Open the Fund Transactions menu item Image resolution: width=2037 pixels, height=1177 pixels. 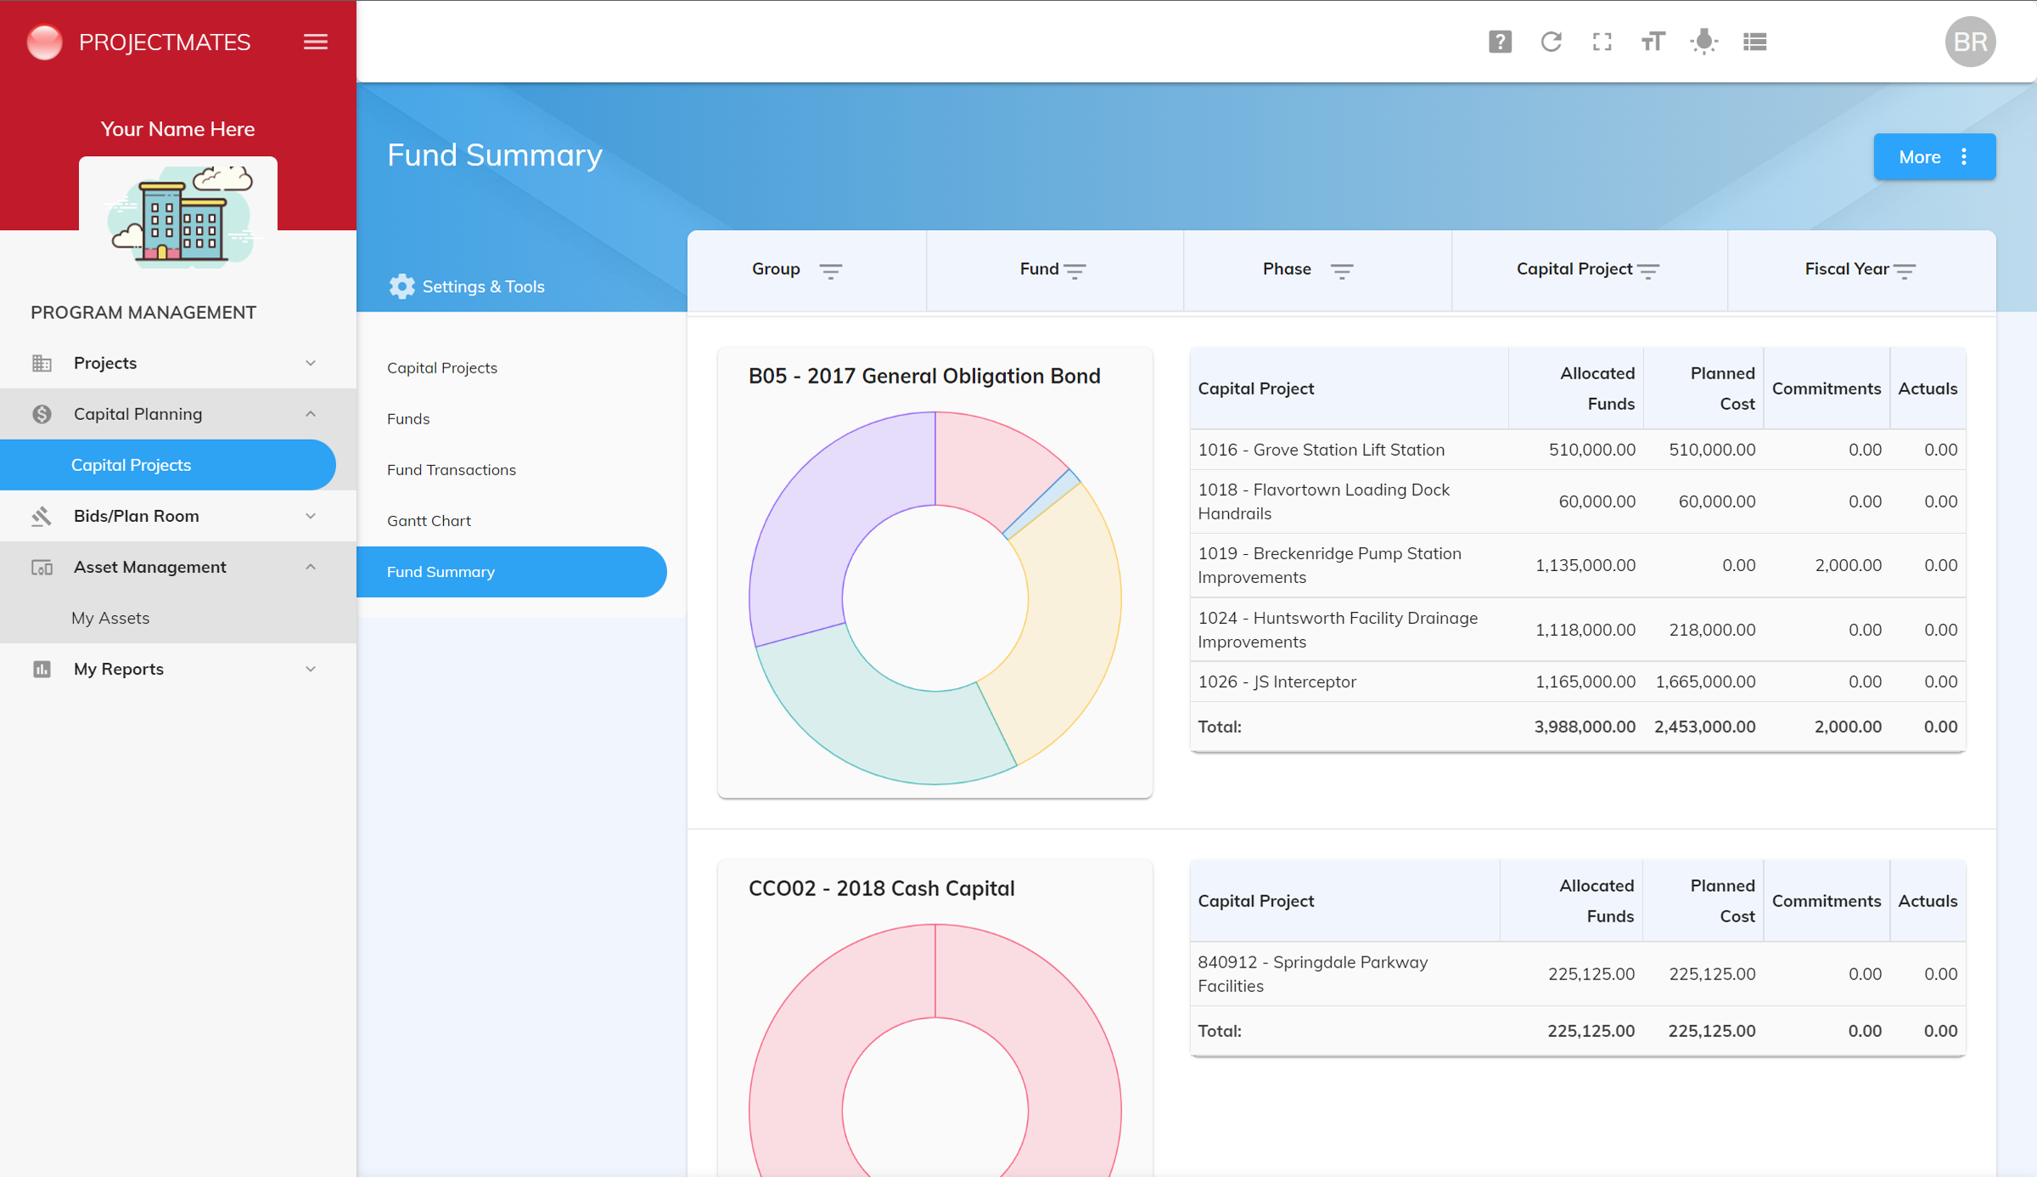coord(452,469)
